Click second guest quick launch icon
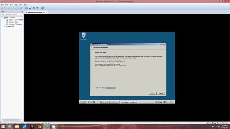 pyautogui.click(x=91, y=102)
